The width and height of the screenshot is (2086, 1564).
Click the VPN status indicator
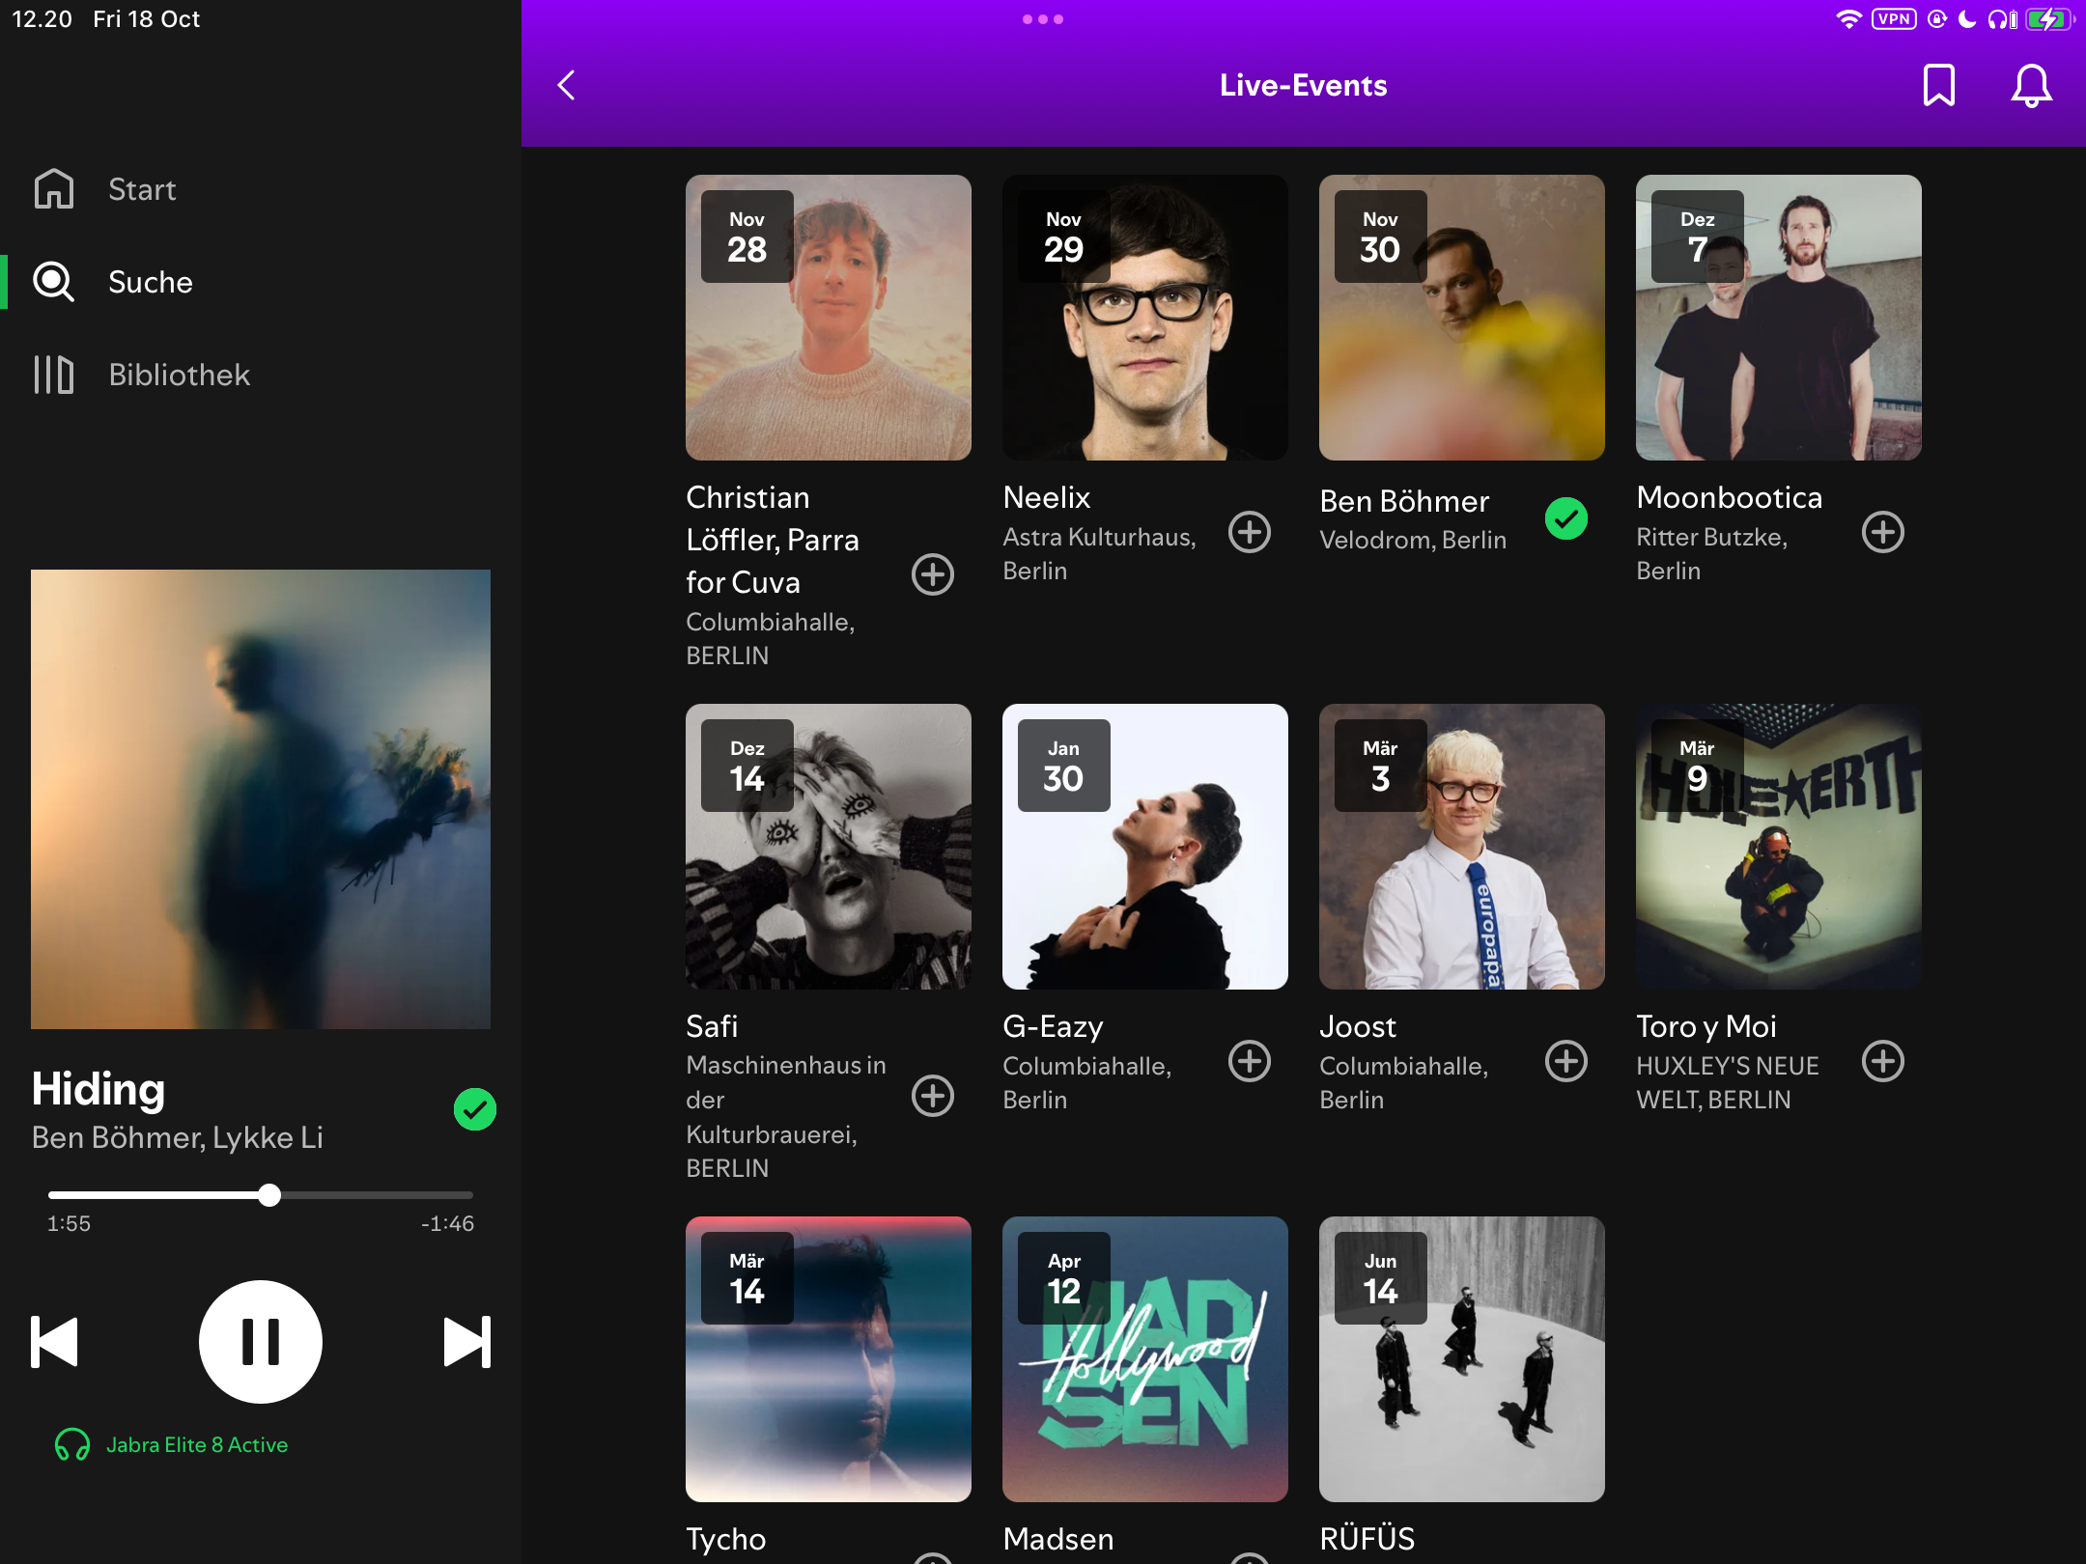(x=1894, y=19)
